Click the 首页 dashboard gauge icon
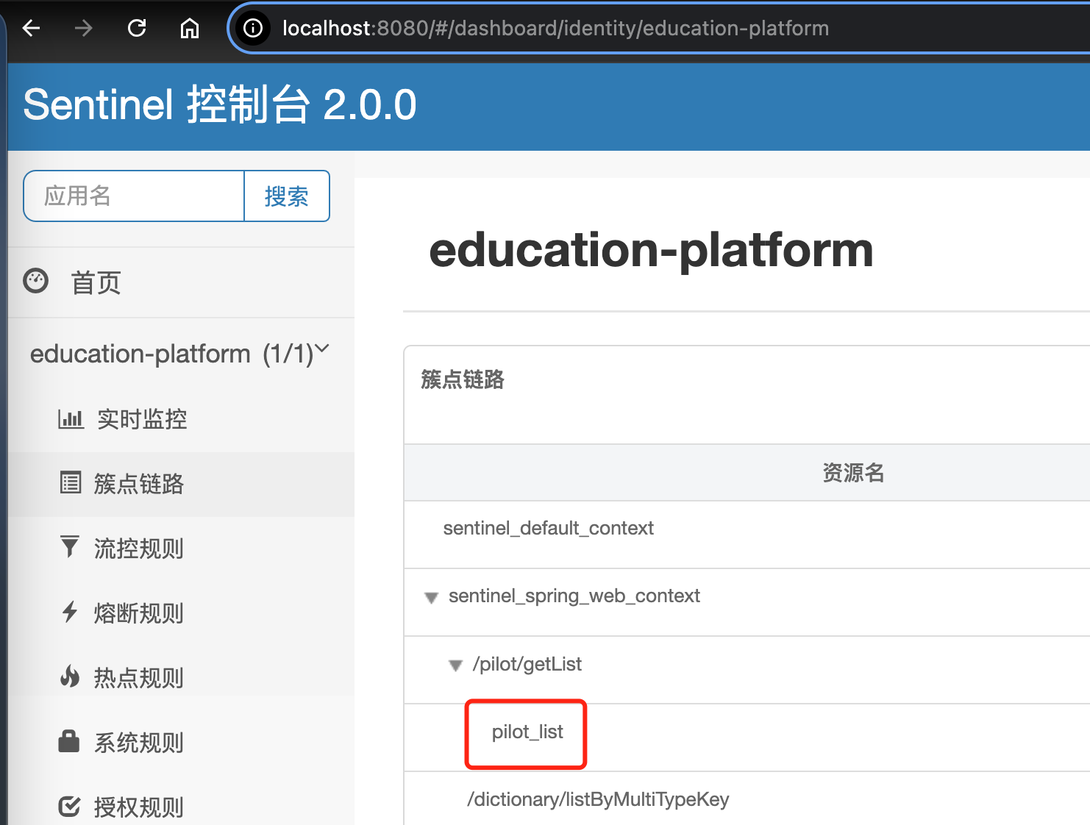This screenshot has height=825, width=1090. tap(35, 282)
